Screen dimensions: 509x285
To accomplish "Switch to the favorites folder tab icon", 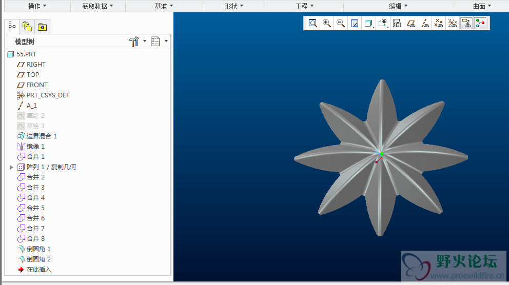I will (x=42, y=27).
